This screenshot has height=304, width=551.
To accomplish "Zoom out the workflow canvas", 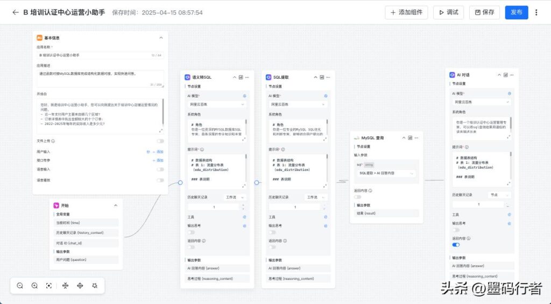I will coord(20,286).
